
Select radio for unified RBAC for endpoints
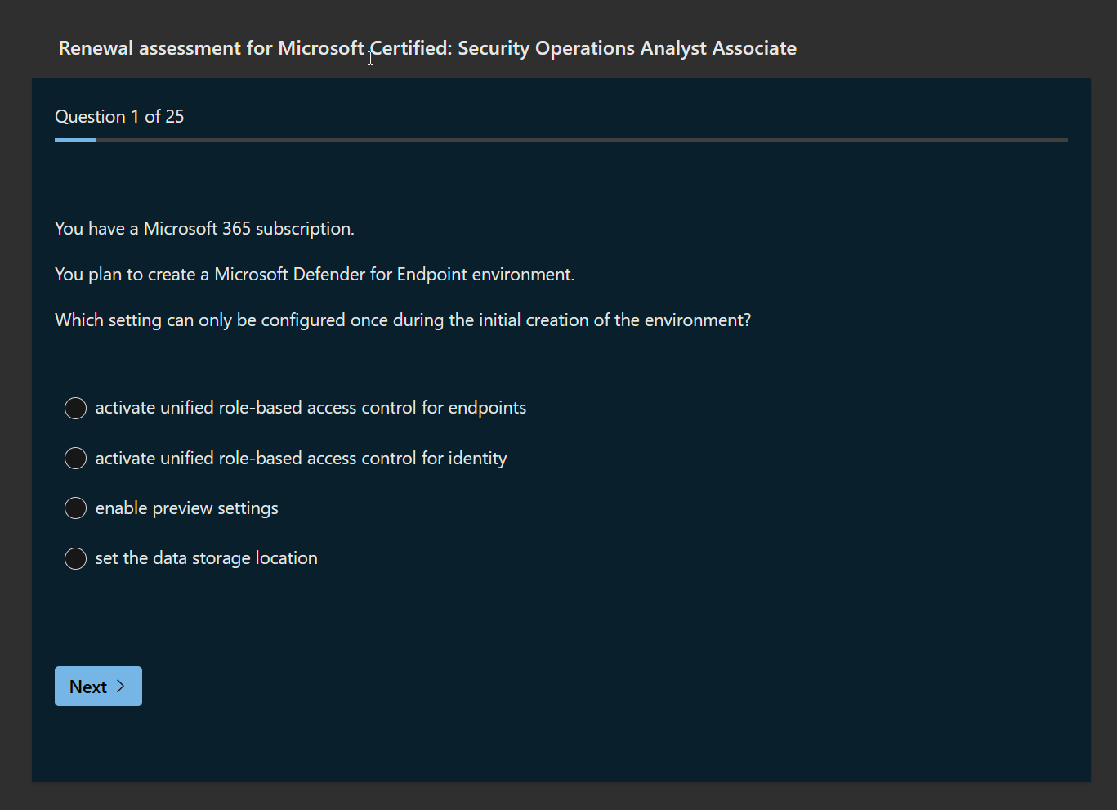pos(75,408)
